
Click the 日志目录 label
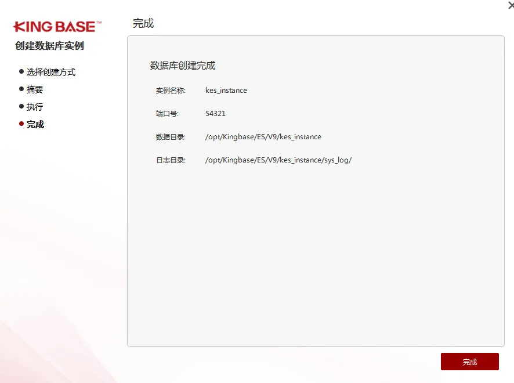tap(171, 160)
